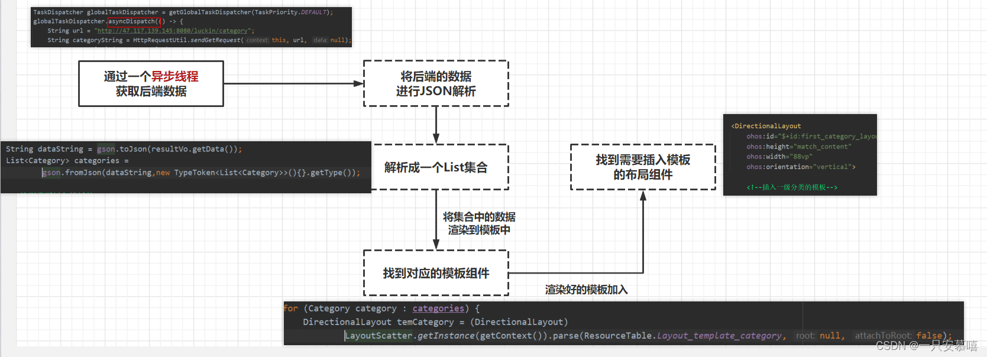Click 'DirectionalLayout temCategory' code line
Screen dimensions: 987x357
435,322
